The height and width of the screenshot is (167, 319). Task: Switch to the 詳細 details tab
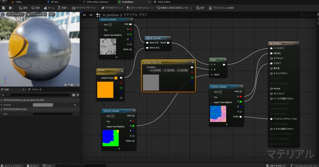click(x=6, y=89)
